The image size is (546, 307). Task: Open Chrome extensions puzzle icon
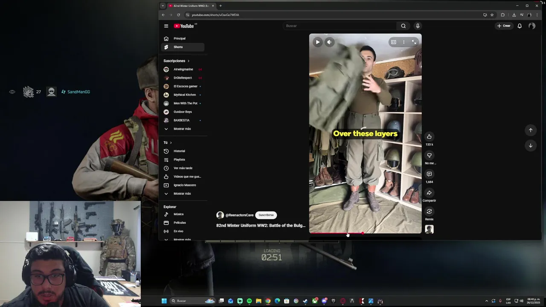pyautogui.click(x=502, y=15)
